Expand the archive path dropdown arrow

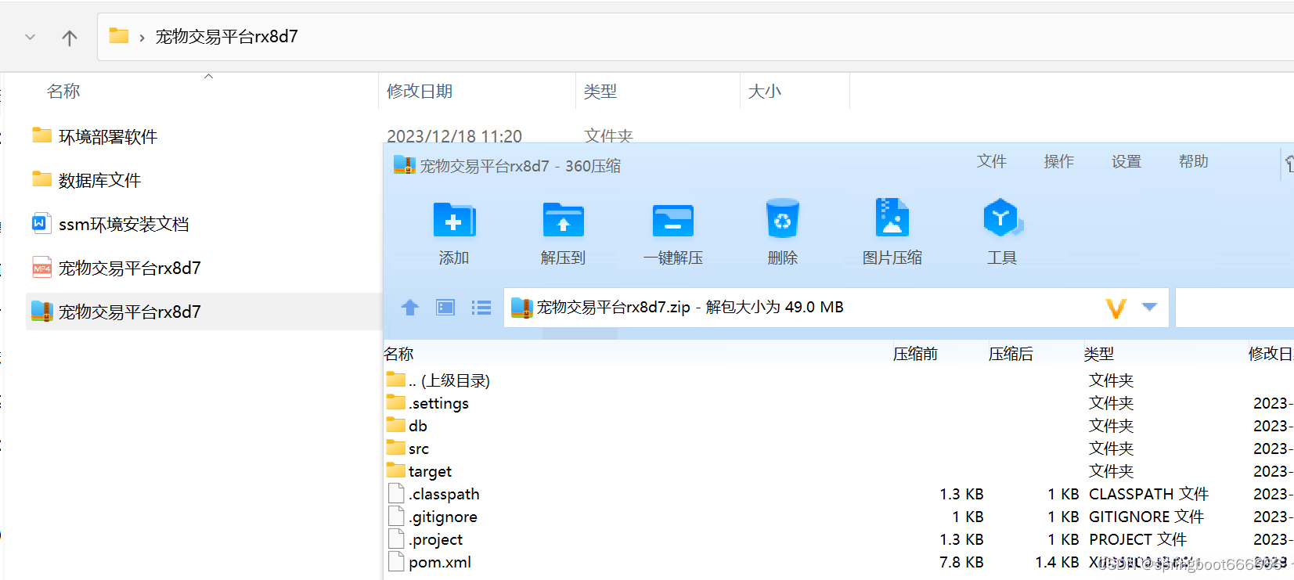(1149, 307)
